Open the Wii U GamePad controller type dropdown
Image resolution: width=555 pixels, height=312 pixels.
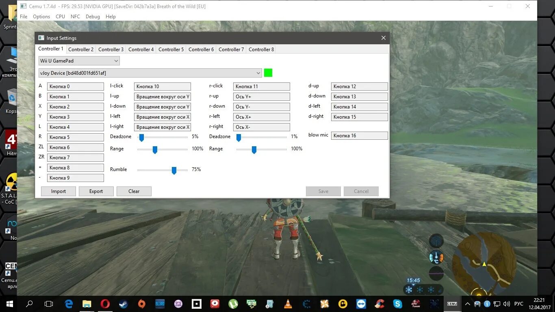[79, 61]
